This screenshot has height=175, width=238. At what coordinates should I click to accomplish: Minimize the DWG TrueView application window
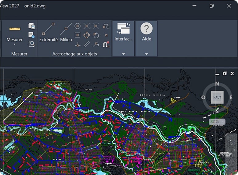[194, 6]
